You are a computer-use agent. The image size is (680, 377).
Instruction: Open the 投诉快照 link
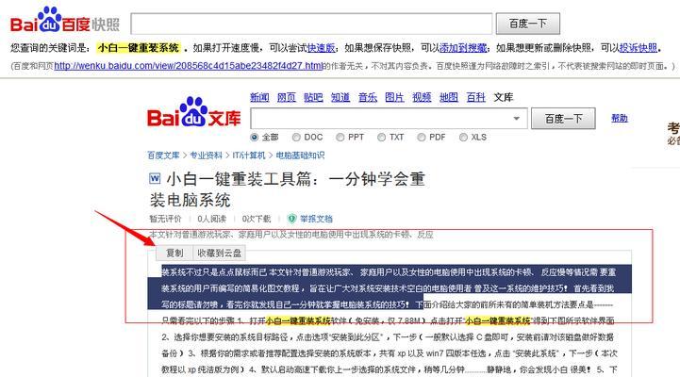[639, 48]
